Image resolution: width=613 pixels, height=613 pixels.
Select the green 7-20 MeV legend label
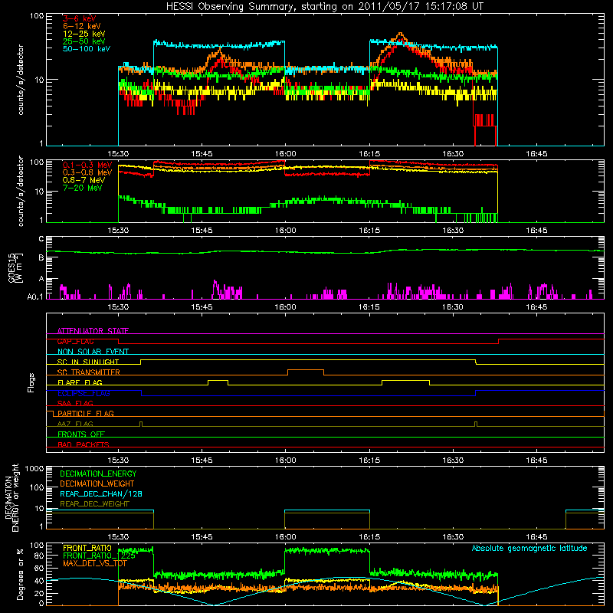tap(82, 188)
